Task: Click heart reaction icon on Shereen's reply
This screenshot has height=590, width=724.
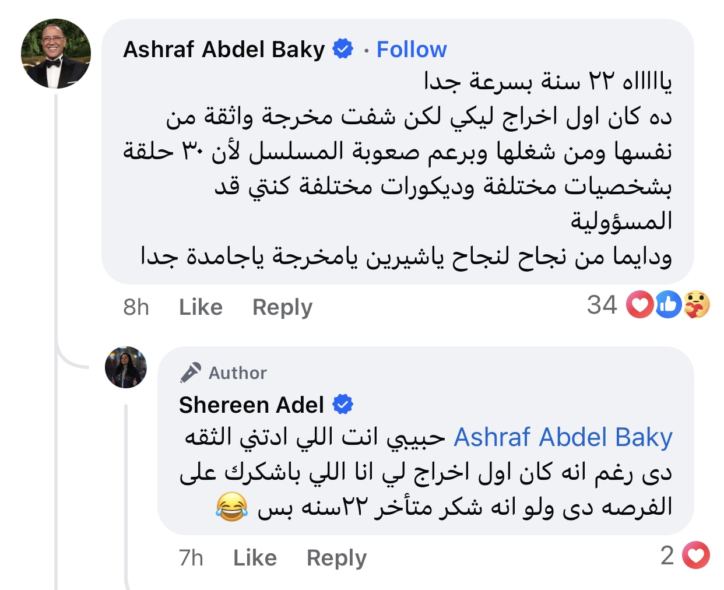Action: (x=696, y=556)
